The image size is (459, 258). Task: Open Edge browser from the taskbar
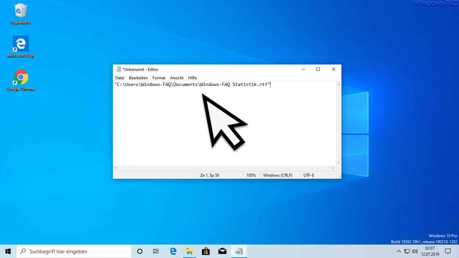[x=173, y=251]
